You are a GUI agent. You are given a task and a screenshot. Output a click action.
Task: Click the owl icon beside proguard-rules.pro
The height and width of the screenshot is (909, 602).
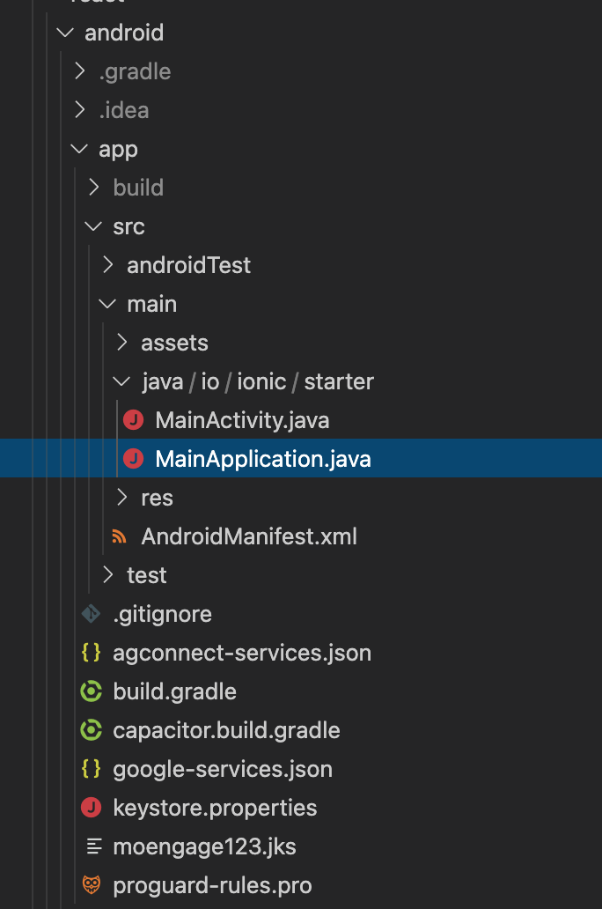click(91, 885)
